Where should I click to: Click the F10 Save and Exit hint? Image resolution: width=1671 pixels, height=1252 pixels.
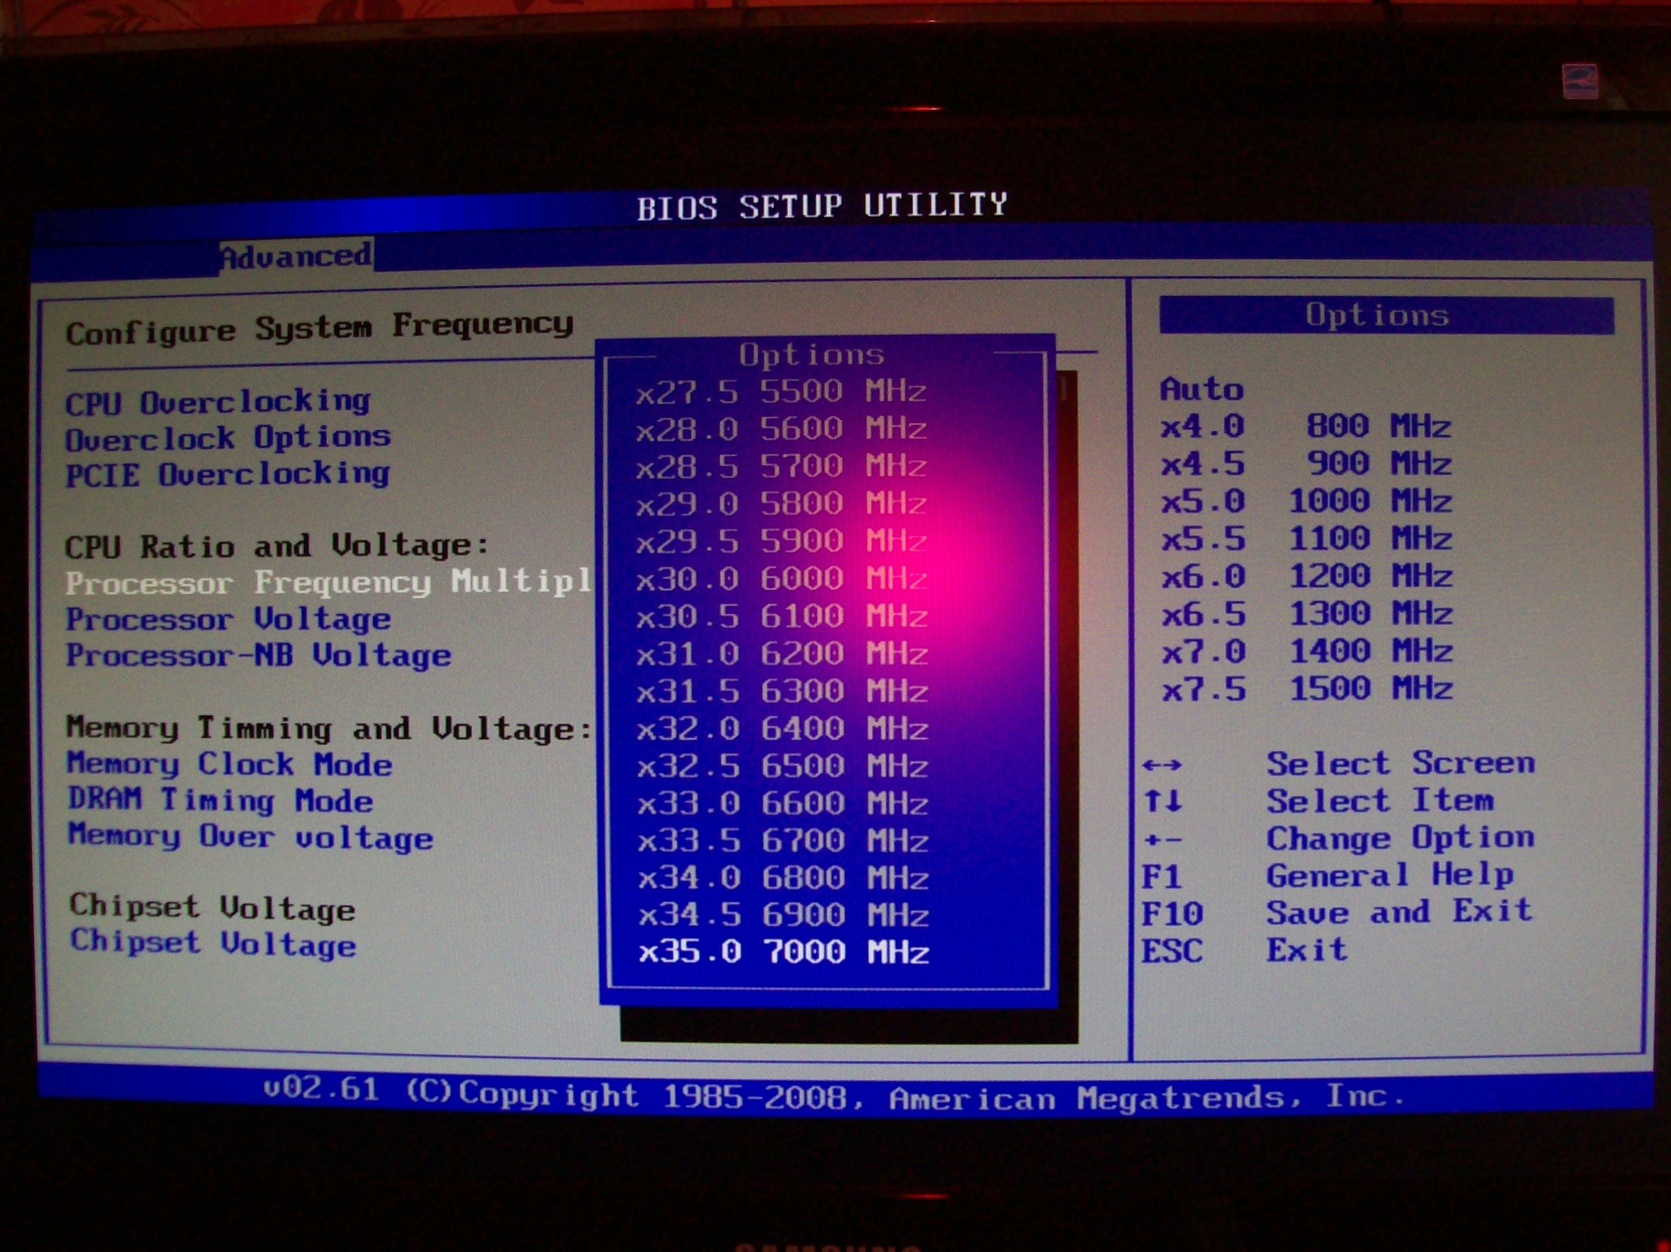tap(1337, 912)
